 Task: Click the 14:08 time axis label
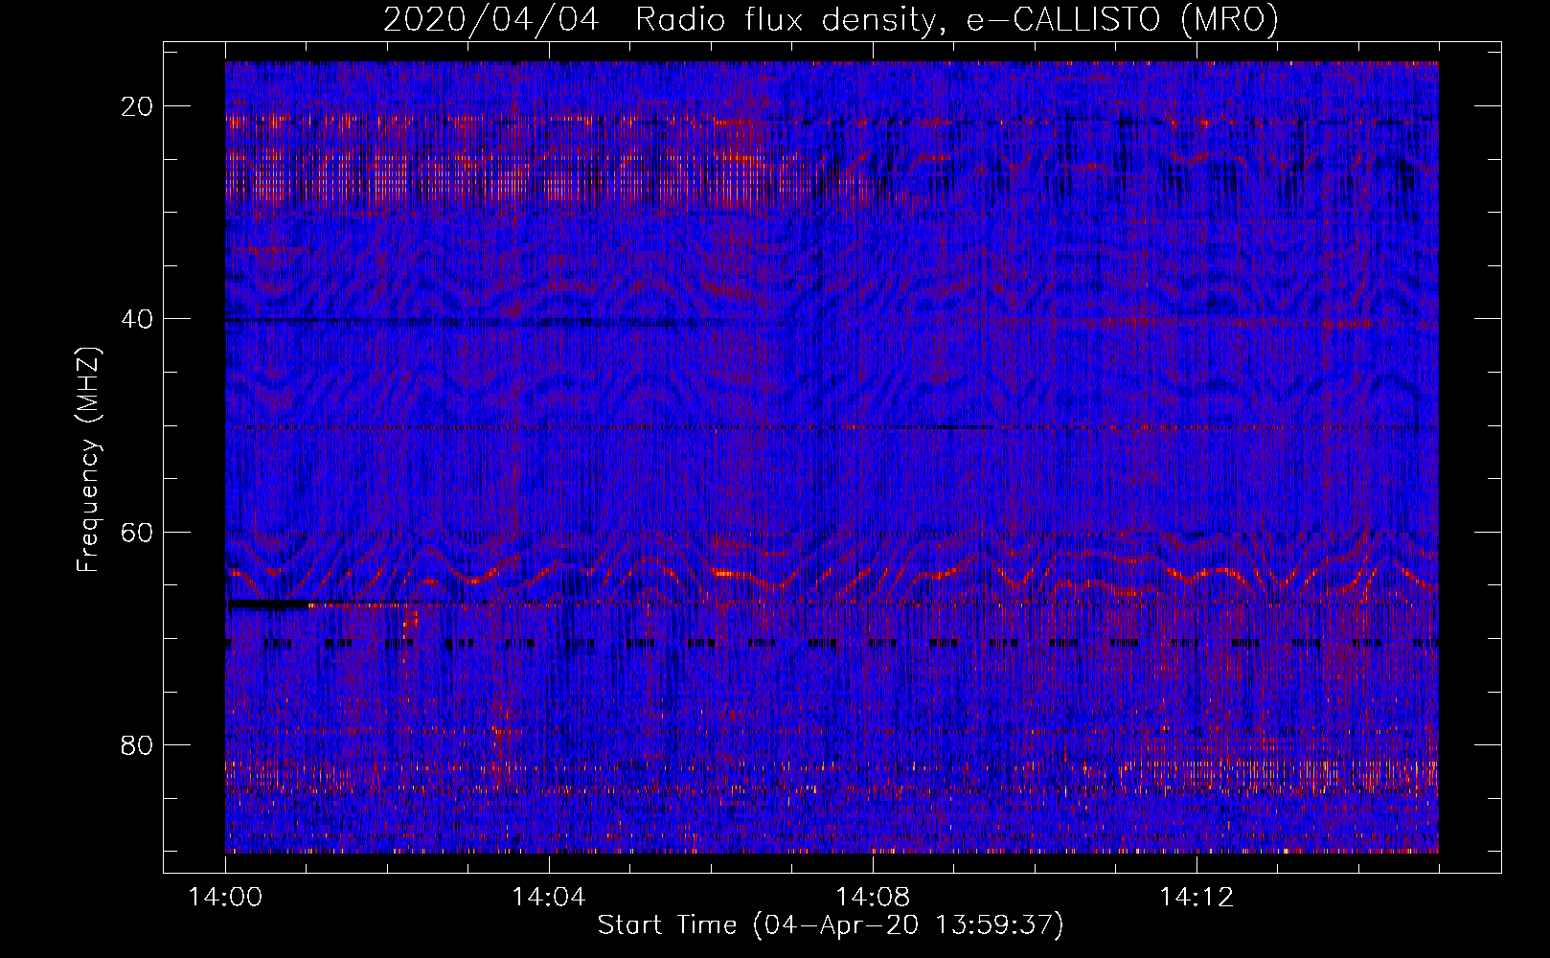pos(873,898)
